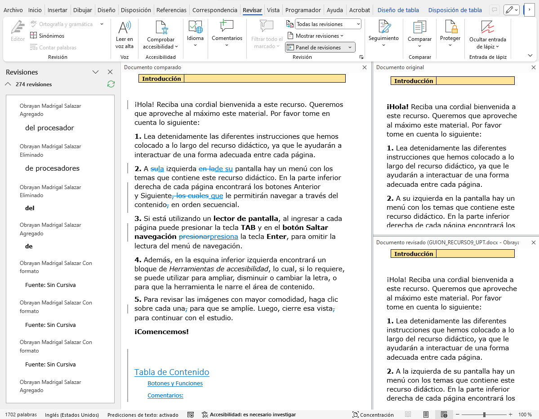This screenshot has height=419, width=539.
Task: Open the Todas las revisiones dropdown
Action: (x=328, y=24)
